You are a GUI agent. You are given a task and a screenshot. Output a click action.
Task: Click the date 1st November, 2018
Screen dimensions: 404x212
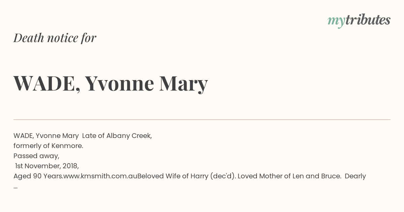47,166
